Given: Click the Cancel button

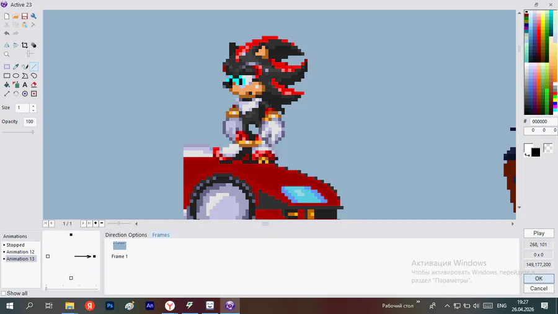Looking at the screenshot, I should tap(539, 289).
